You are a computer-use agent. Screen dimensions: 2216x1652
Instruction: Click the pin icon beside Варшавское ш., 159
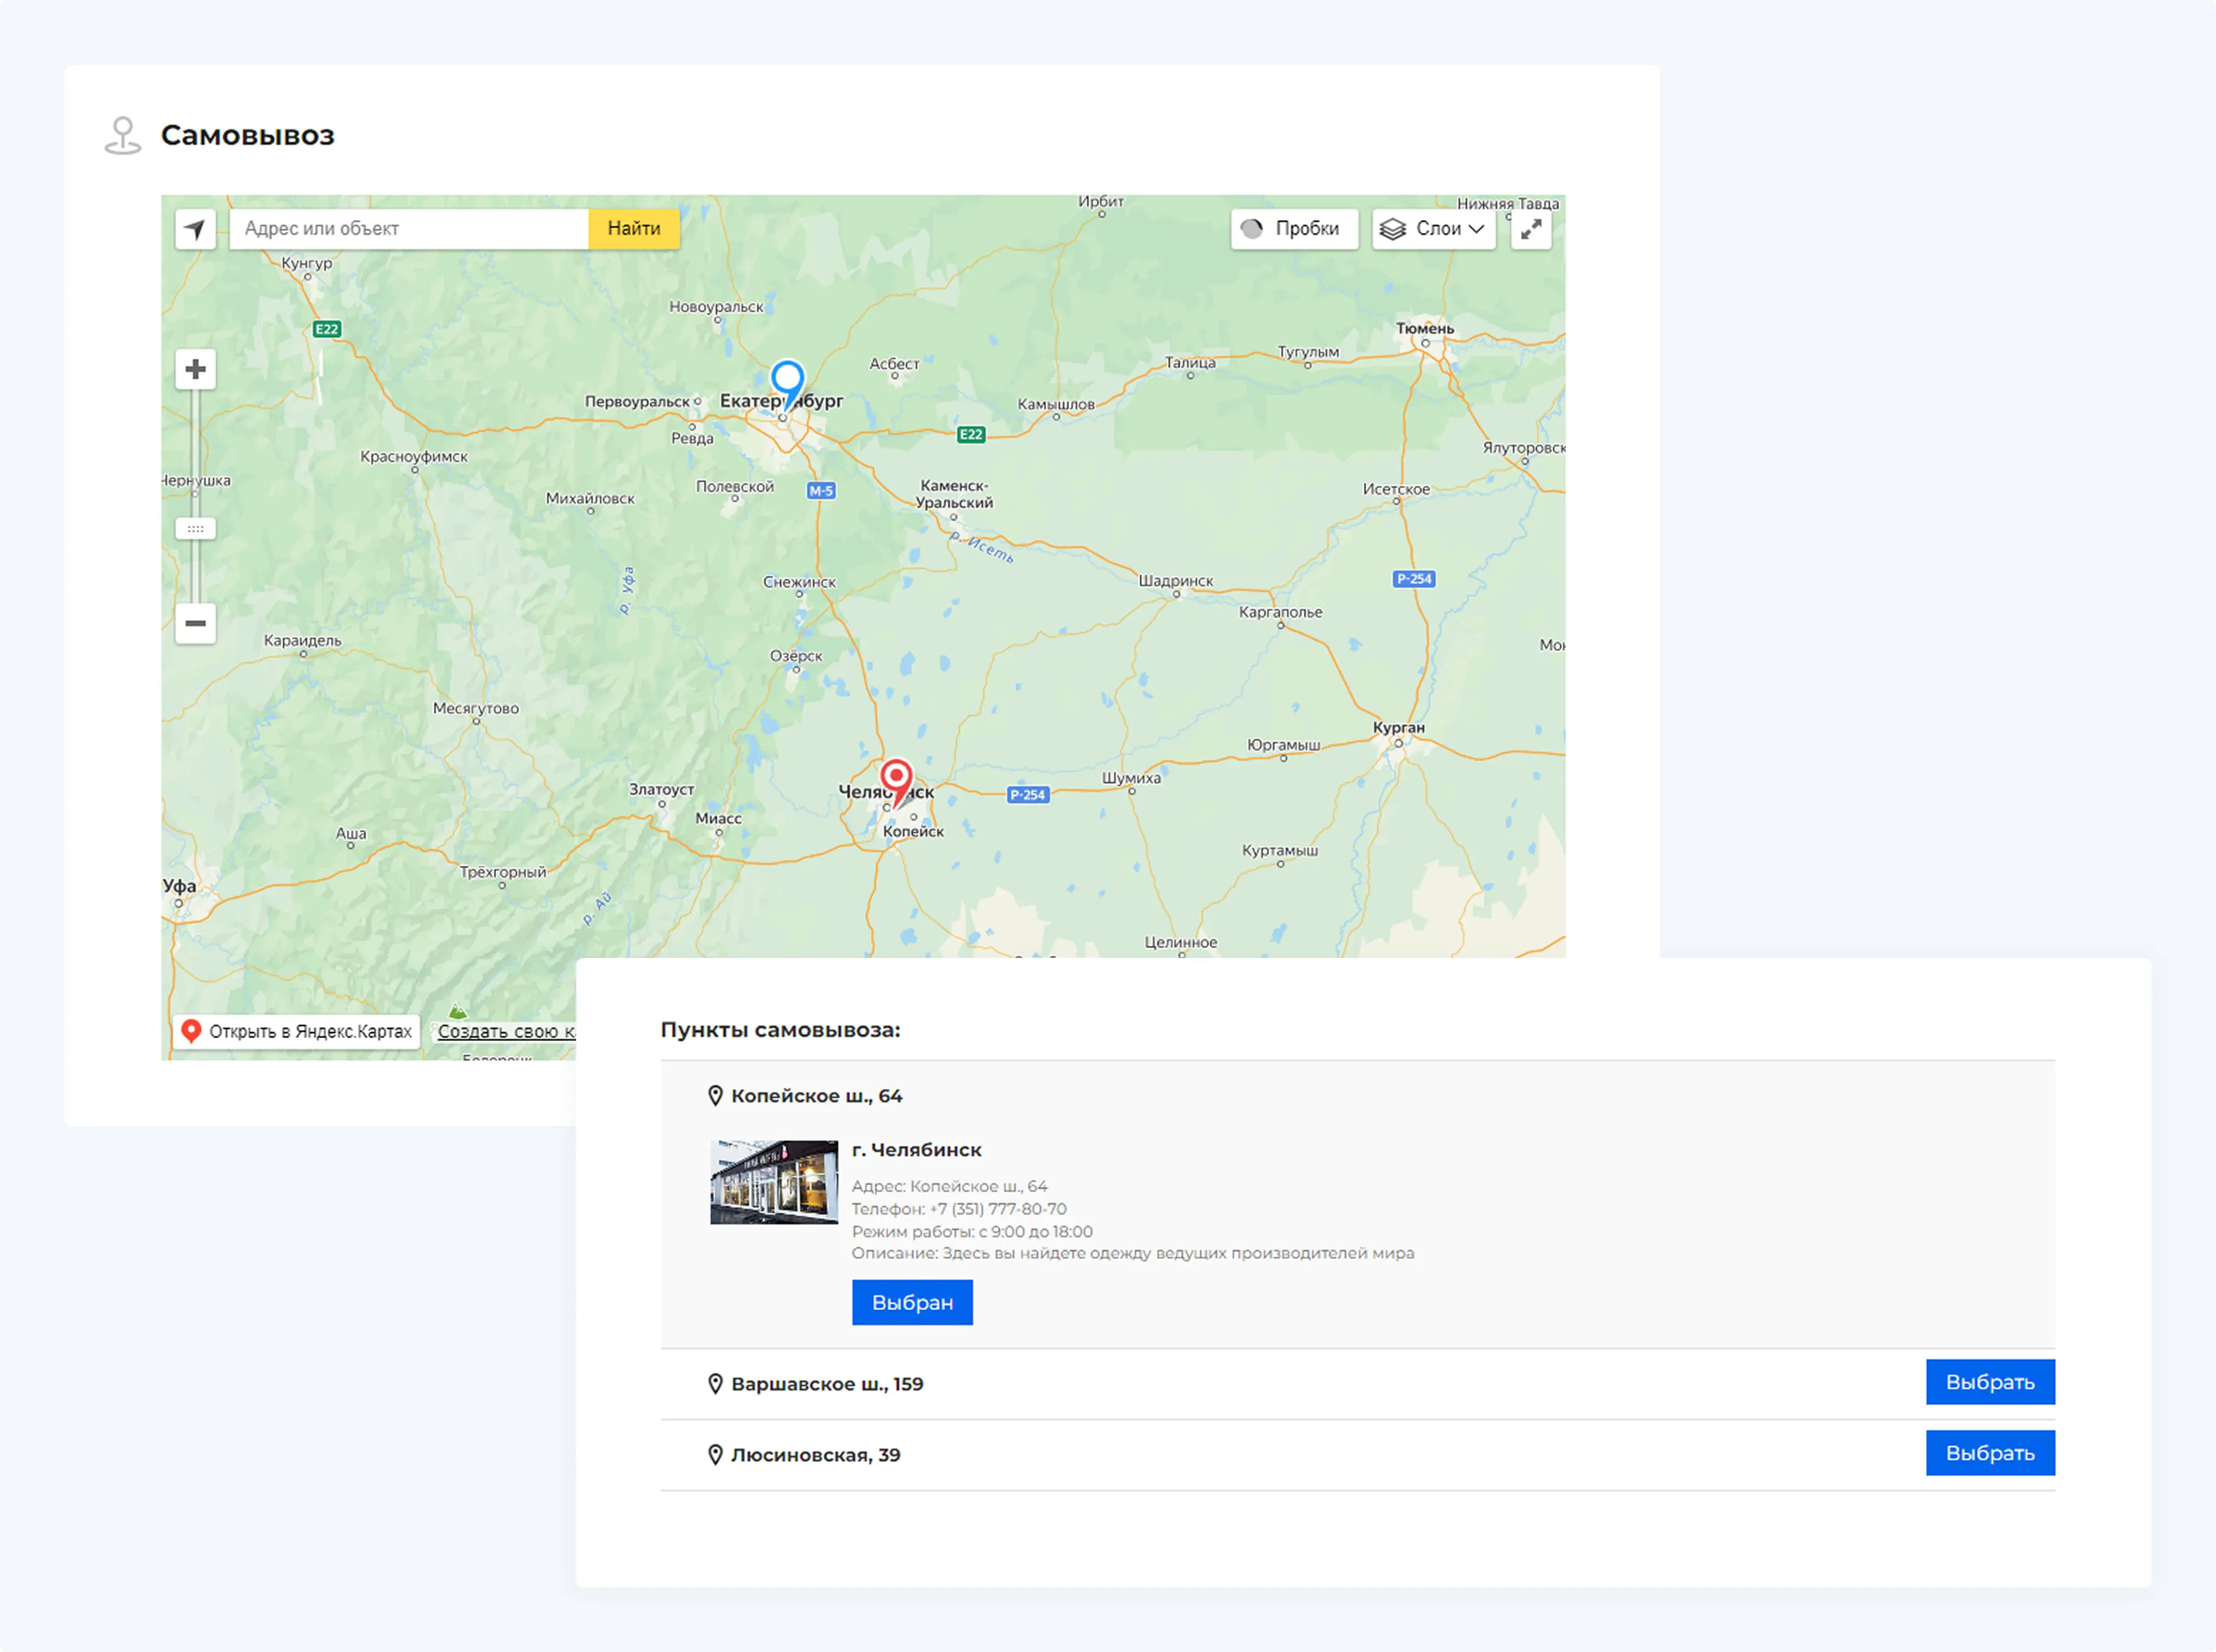pyautogui.click(x=715, y=1384)
